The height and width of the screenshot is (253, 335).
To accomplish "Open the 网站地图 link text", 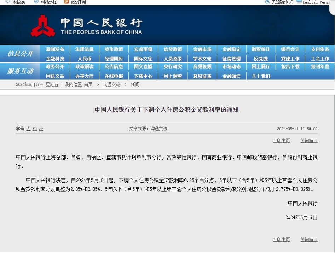I will click(x=49, y=2).
